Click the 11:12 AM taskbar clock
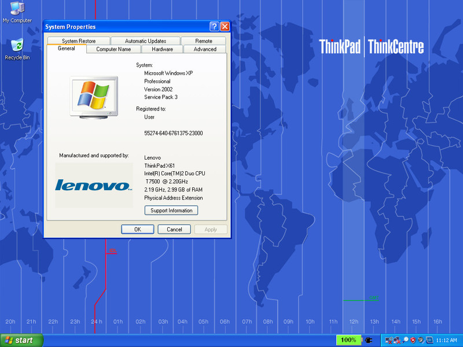This screenshot has height=347, width=463. click(x=446, y=340)
